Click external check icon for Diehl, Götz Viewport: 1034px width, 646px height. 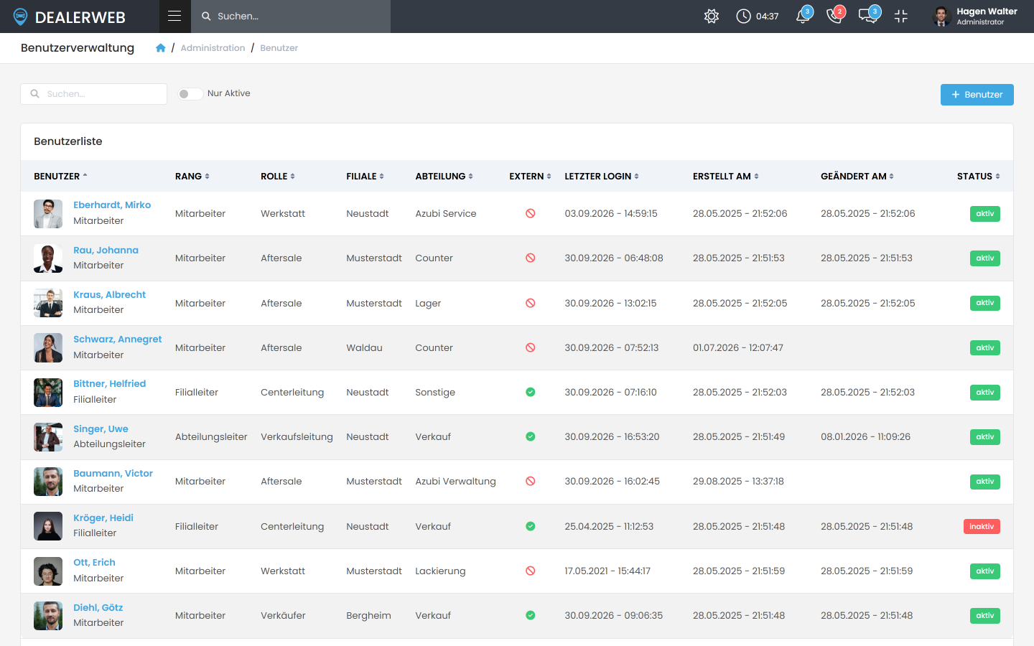530,615
